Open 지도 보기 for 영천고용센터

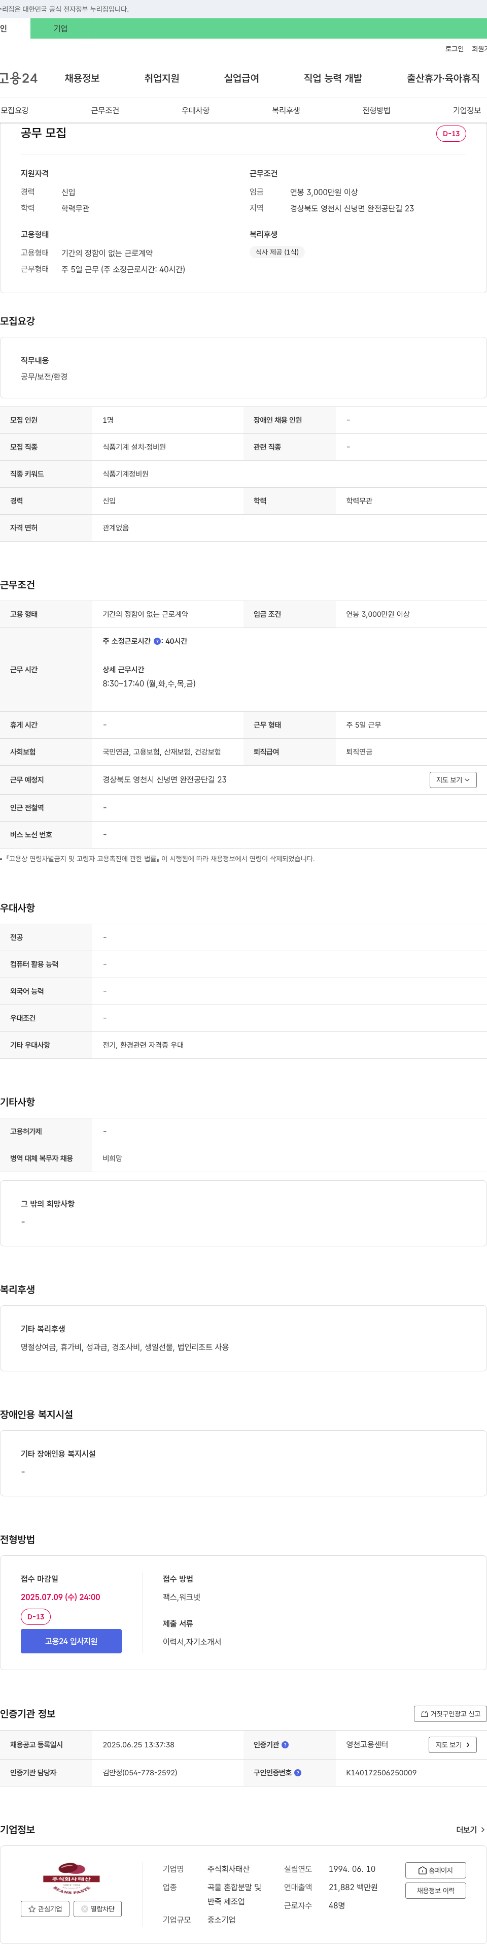point(453,1745)
